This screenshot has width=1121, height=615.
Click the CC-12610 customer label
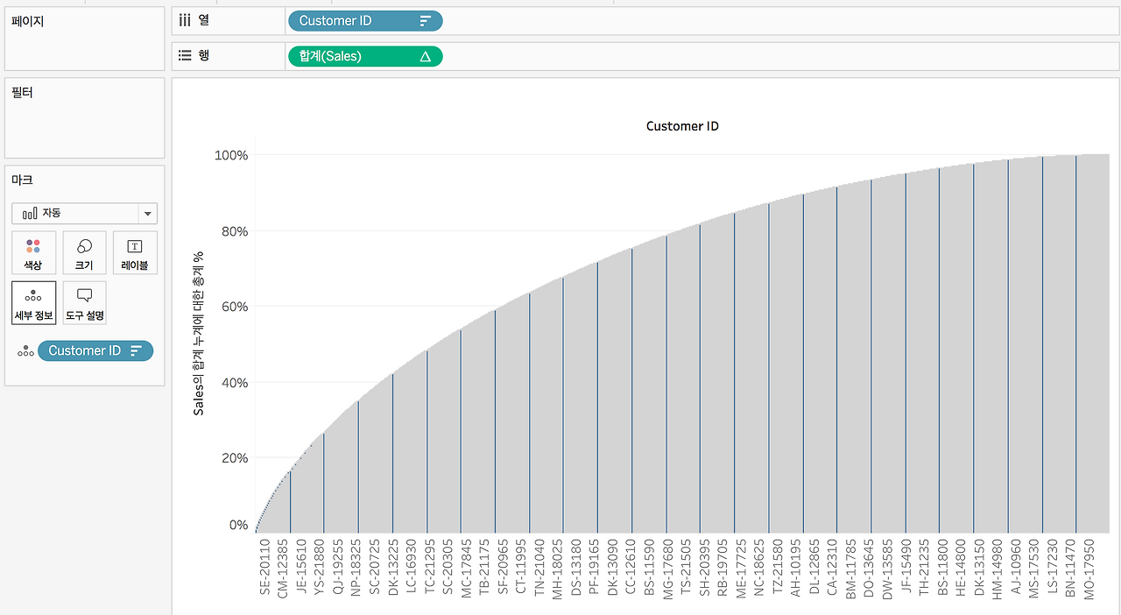click(x=631, y=568)
